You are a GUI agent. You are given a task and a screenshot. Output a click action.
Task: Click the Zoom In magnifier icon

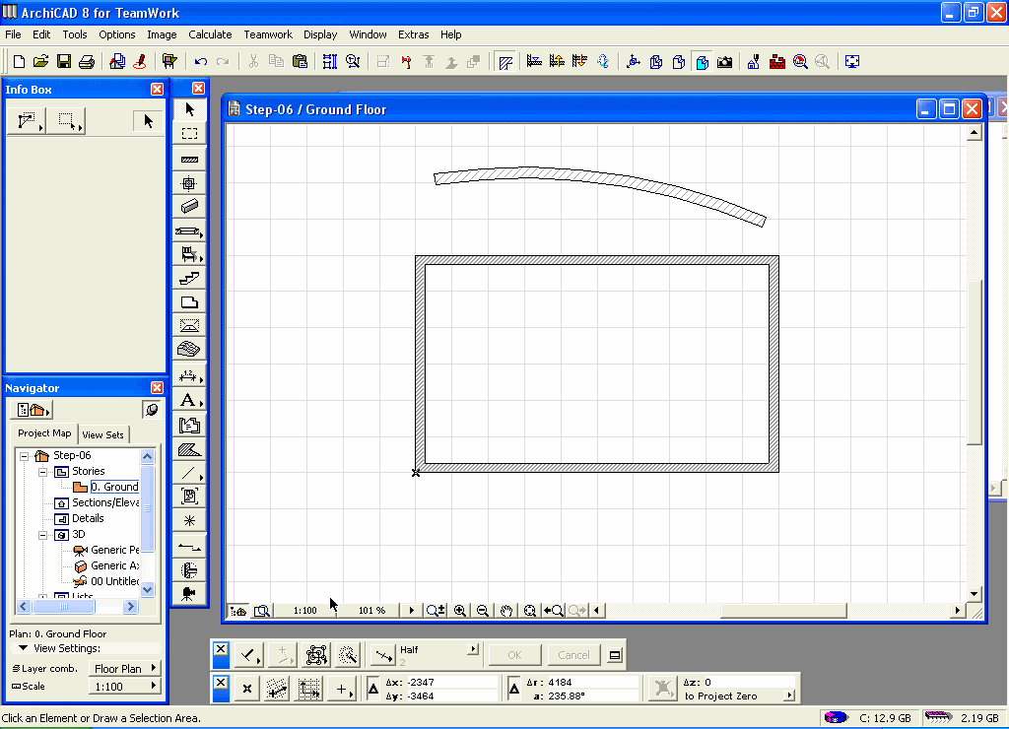[x=460, y=611]
